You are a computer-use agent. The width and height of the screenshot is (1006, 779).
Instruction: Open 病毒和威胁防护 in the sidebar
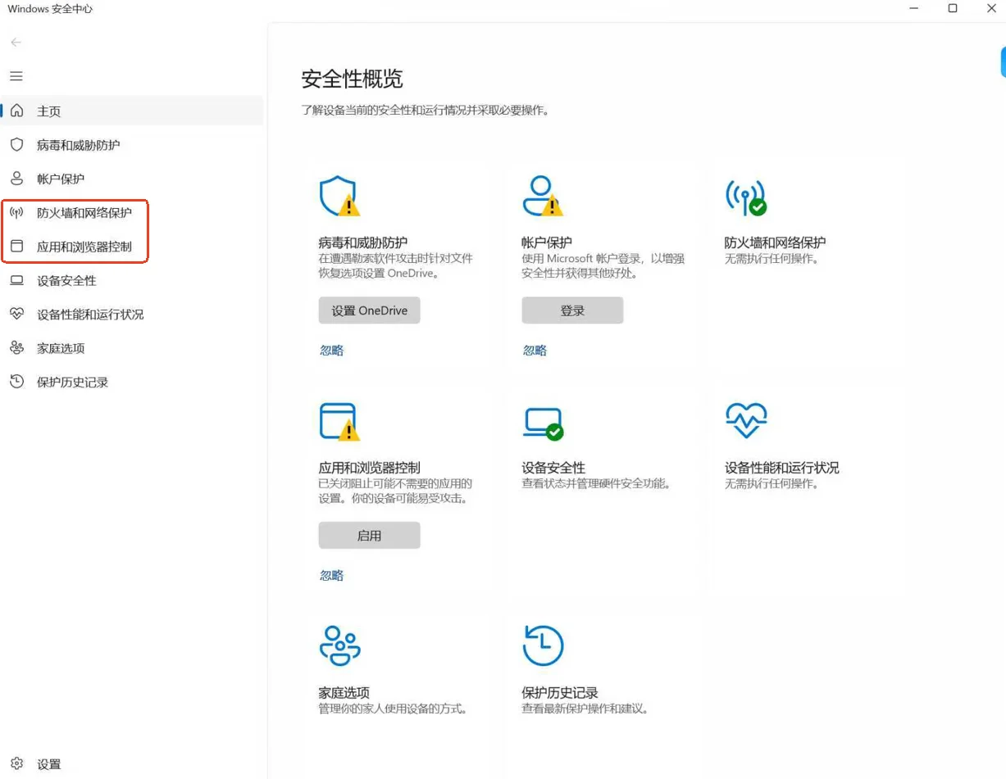point(78,145)
